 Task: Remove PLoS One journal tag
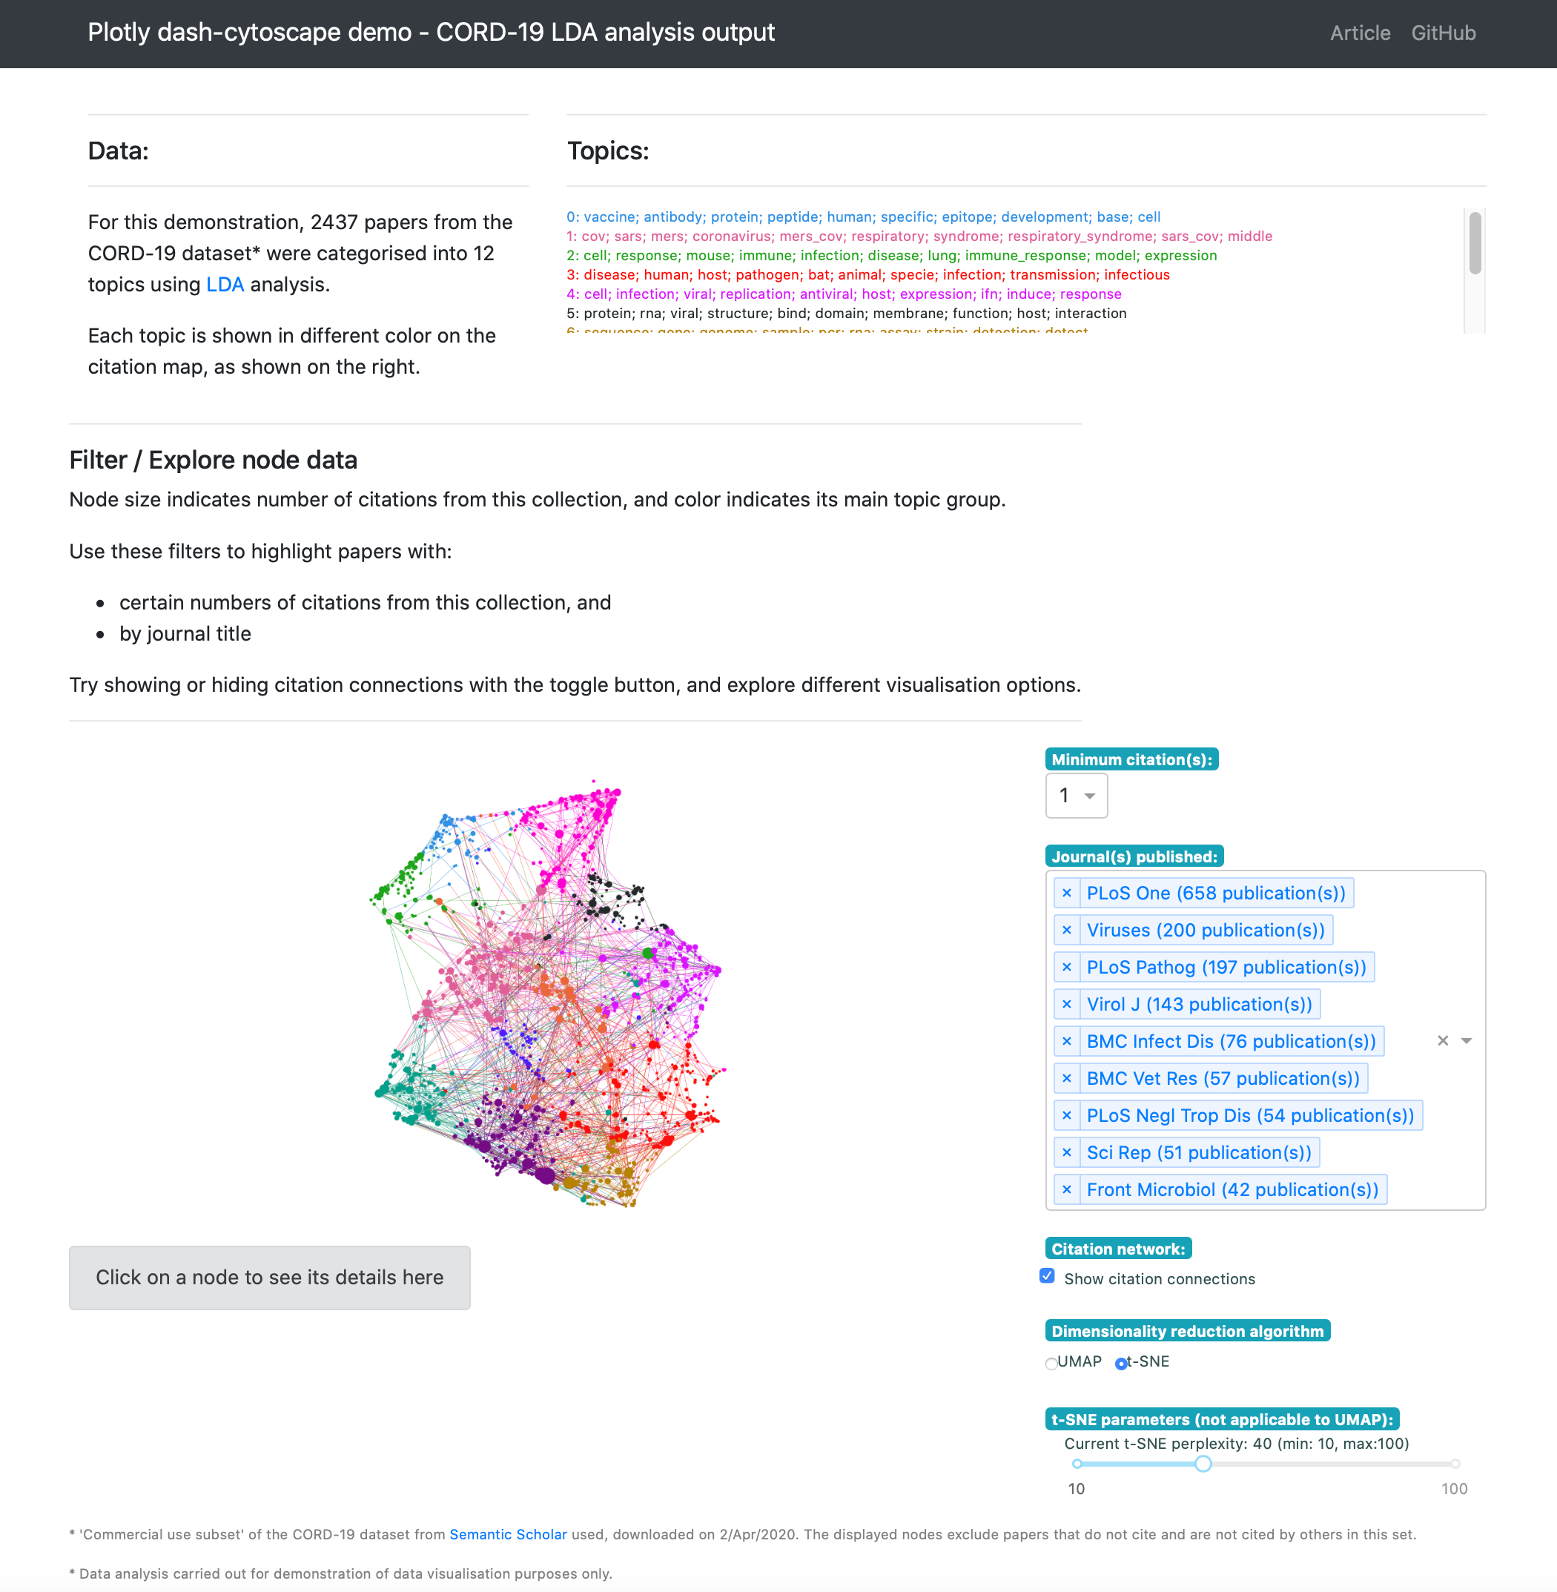[x=1066, y=893]
